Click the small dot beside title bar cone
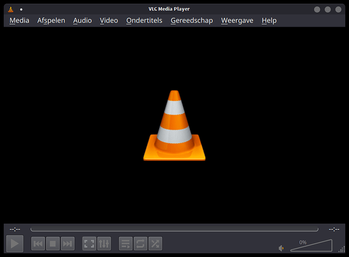 coord(21,9)
